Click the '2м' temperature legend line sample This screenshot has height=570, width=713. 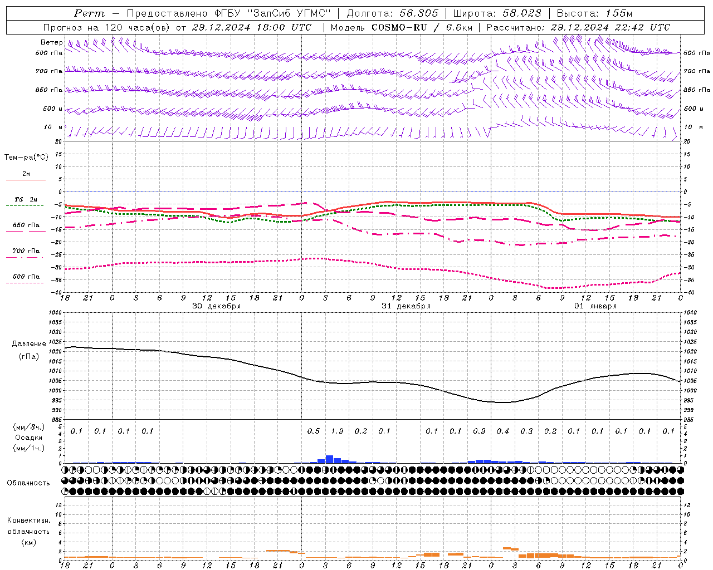pos(26,180)
